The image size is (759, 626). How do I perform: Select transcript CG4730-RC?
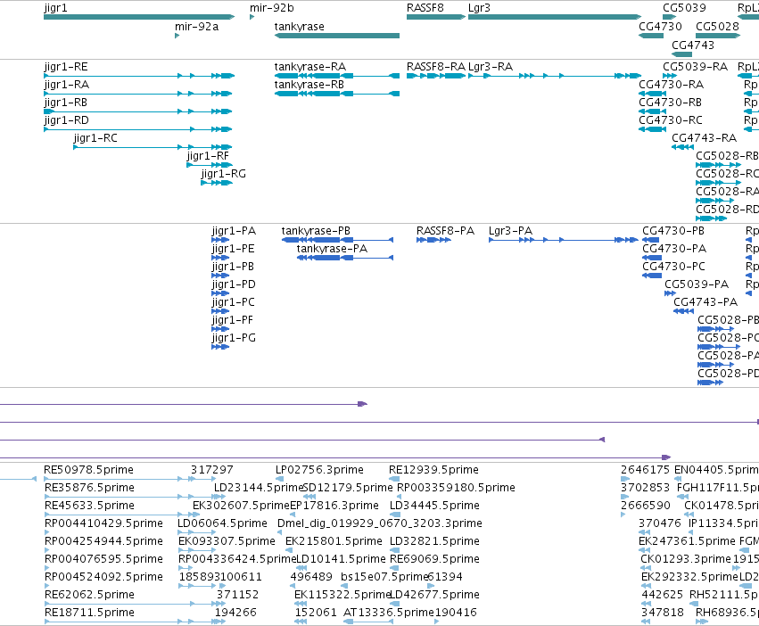(x=653, y=129)
